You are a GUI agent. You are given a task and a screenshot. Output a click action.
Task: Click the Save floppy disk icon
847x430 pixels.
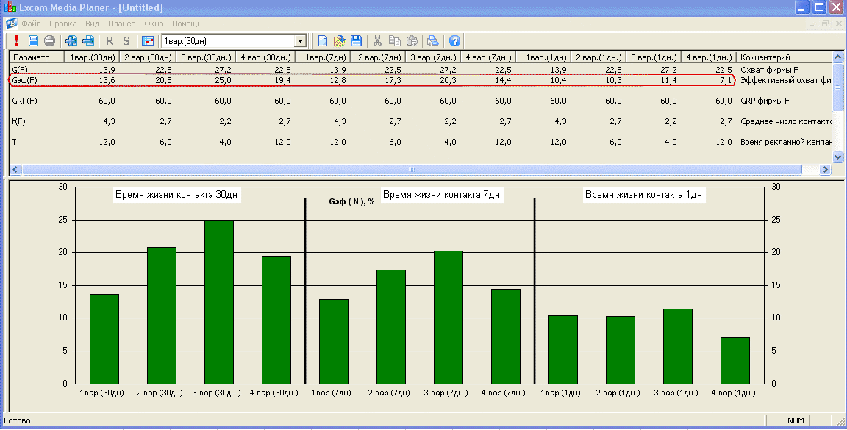tap(356, 41)
